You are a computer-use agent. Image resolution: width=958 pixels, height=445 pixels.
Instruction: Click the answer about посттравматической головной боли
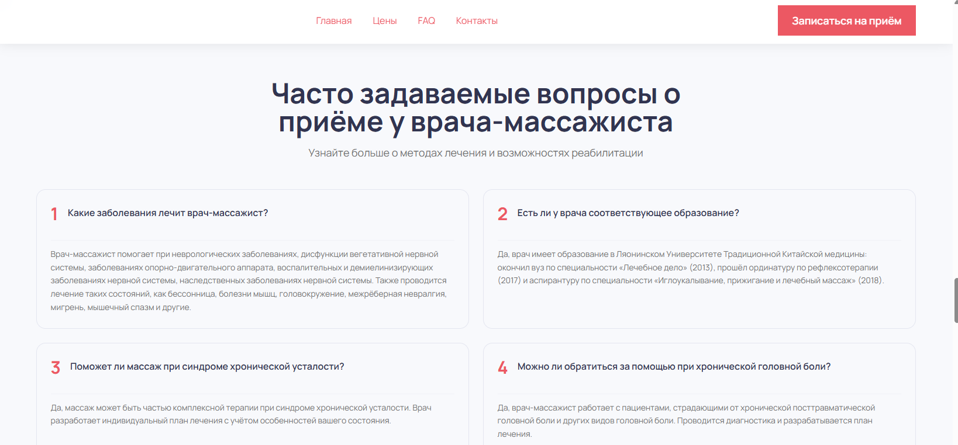click(x=685, y=420)
